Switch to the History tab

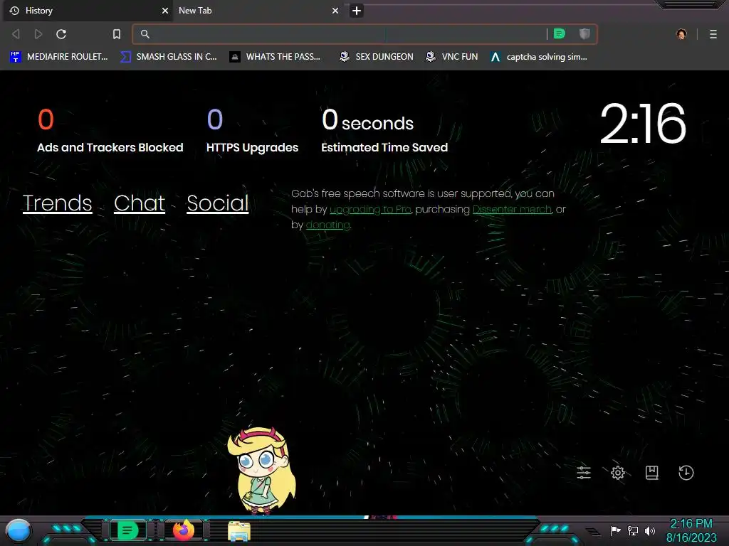(x=88, y=11)
